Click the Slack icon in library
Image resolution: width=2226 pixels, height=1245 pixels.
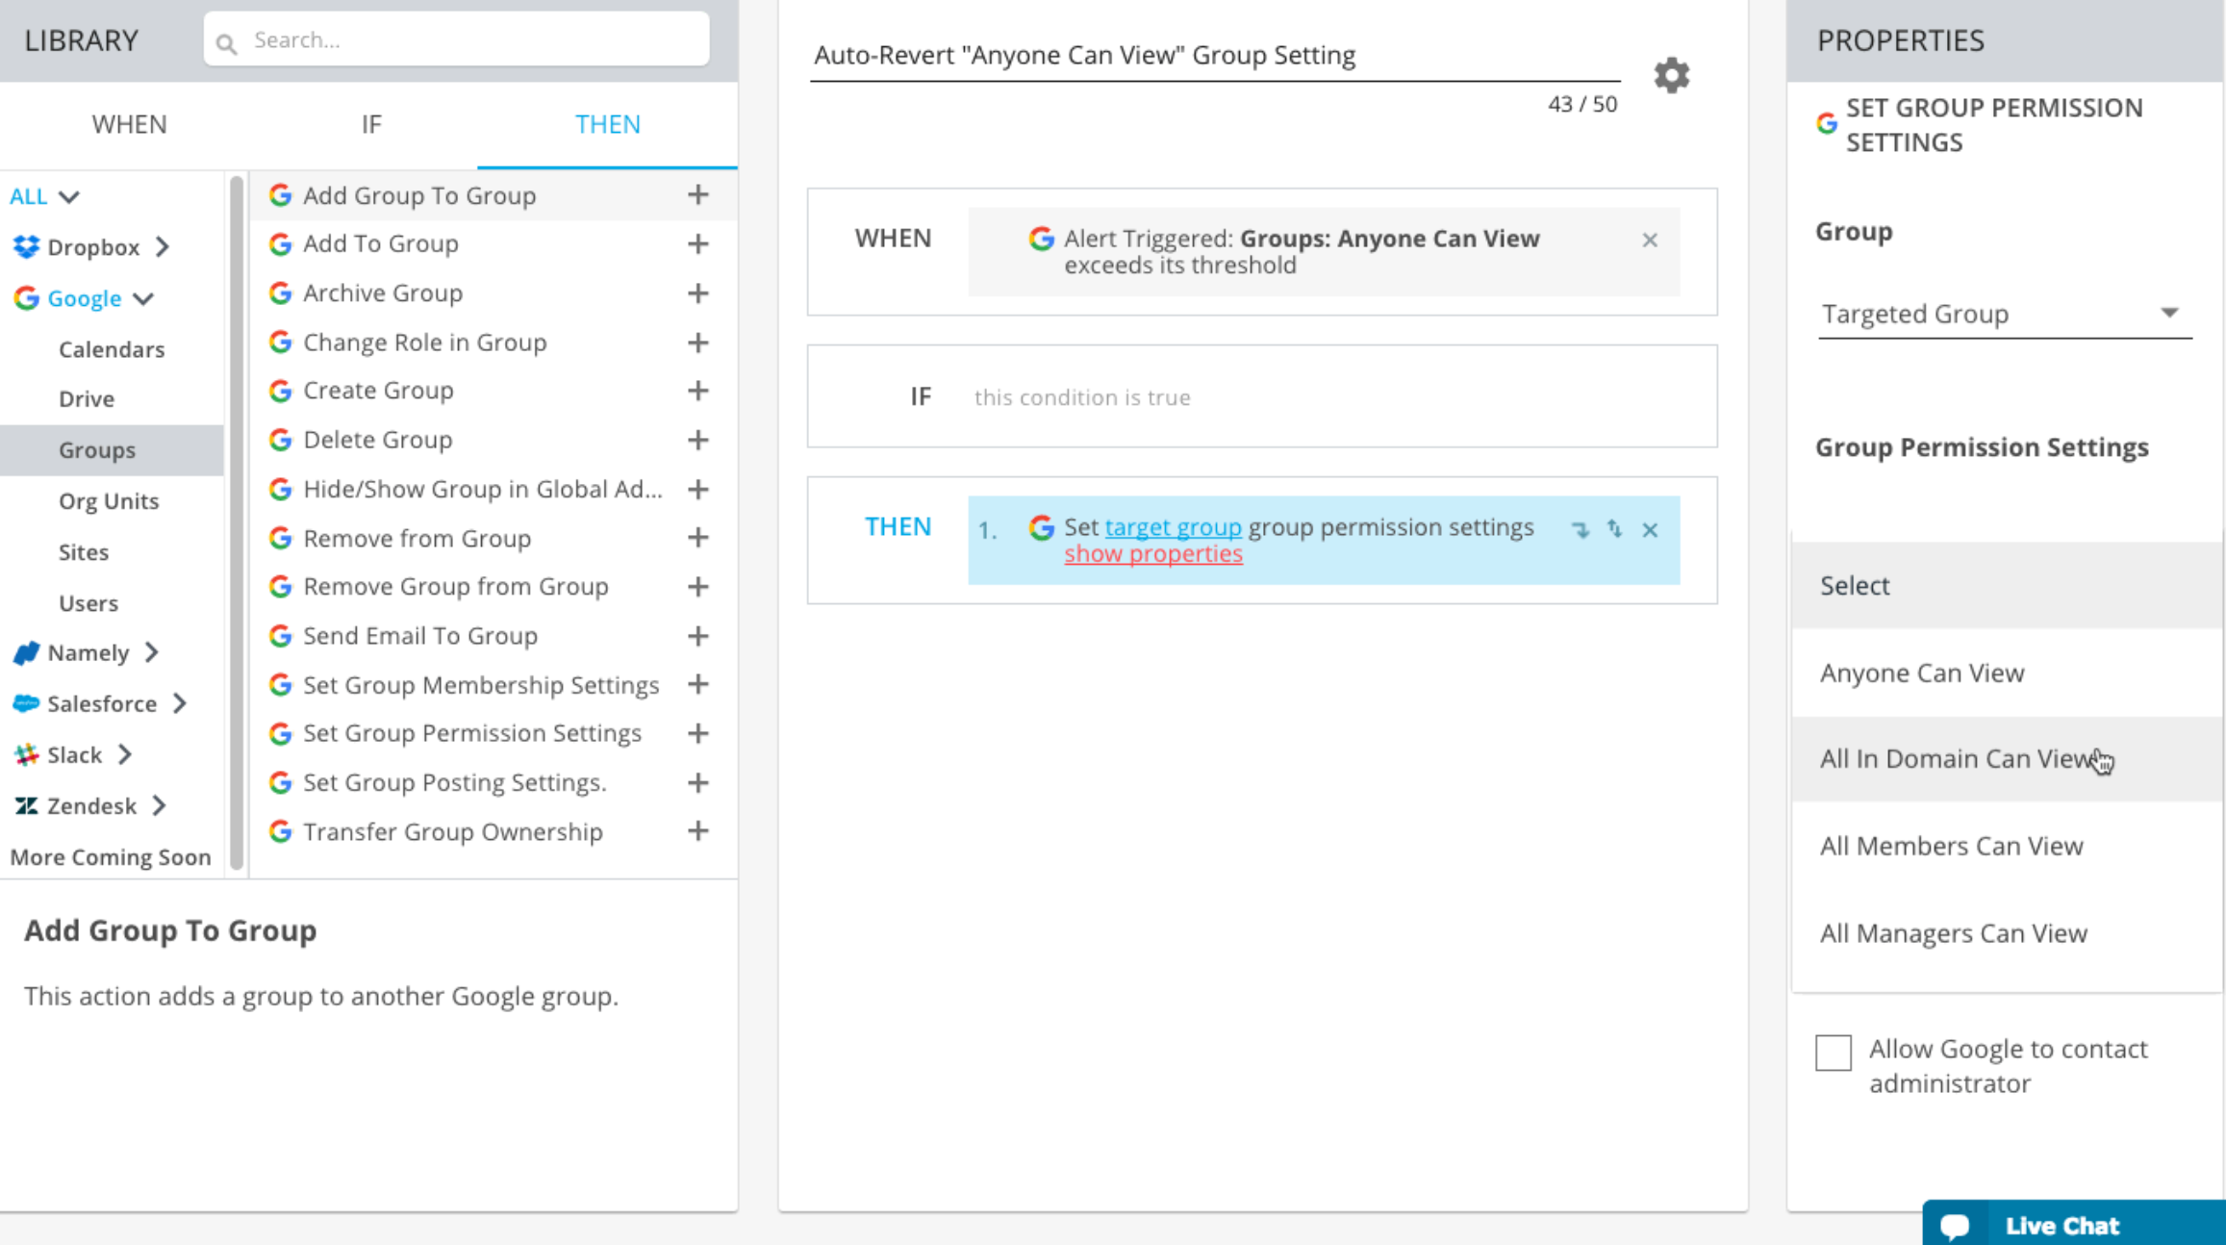(26, 754)
